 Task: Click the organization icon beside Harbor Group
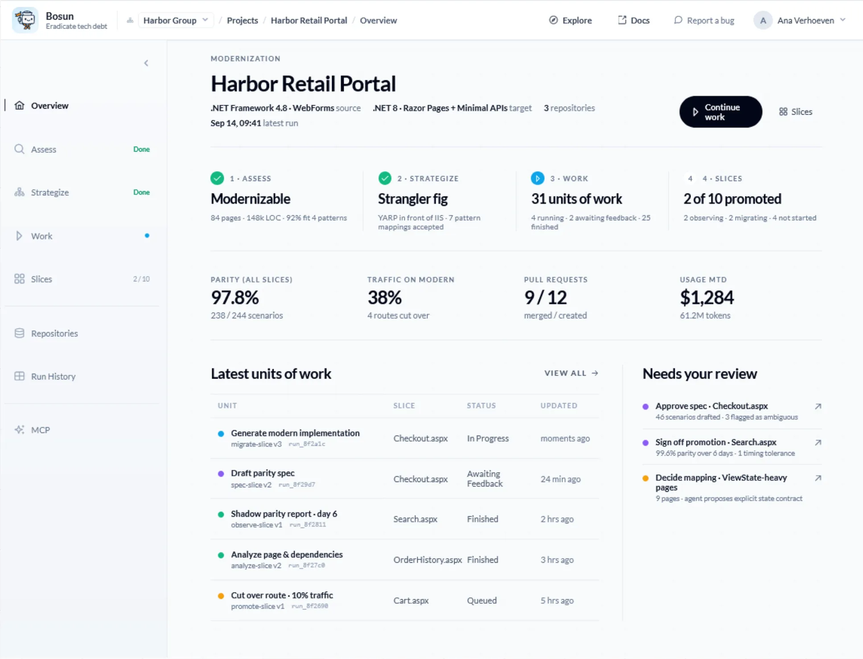pyautogui.click(x=130, y=21)
